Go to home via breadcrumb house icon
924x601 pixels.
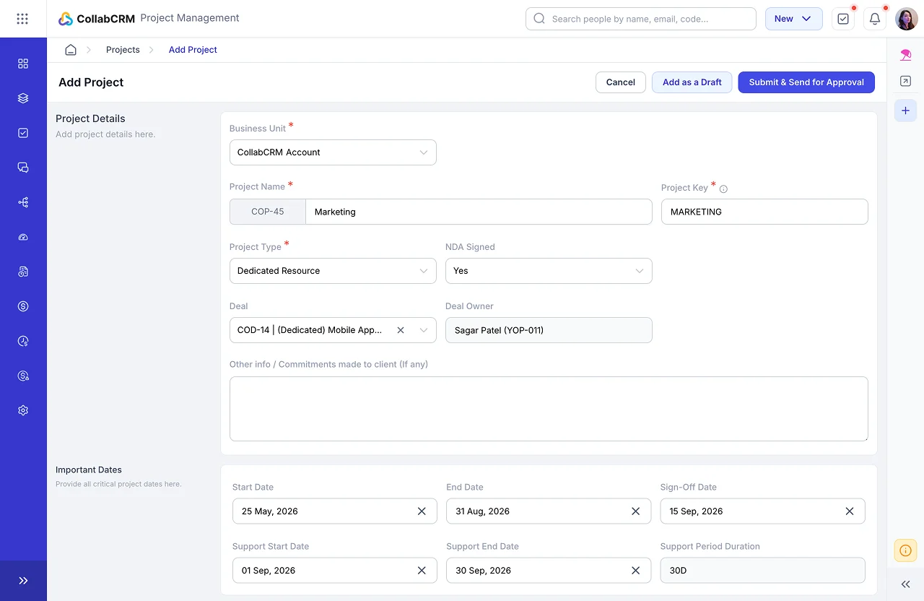(x=71, y=50)
